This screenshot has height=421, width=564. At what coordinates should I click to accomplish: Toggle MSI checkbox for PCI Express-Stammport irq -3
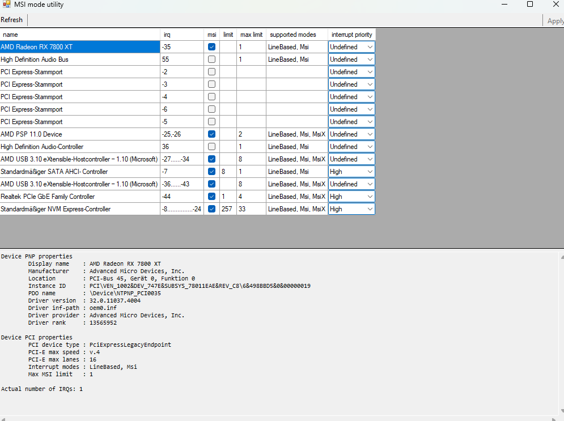[x=211, y=84]
